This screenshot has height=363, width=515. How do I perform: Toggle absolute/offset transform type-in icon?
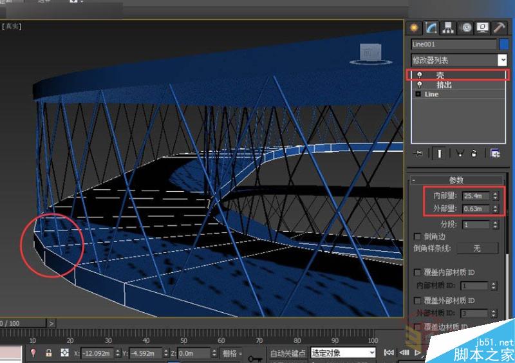tap(65, 353)
